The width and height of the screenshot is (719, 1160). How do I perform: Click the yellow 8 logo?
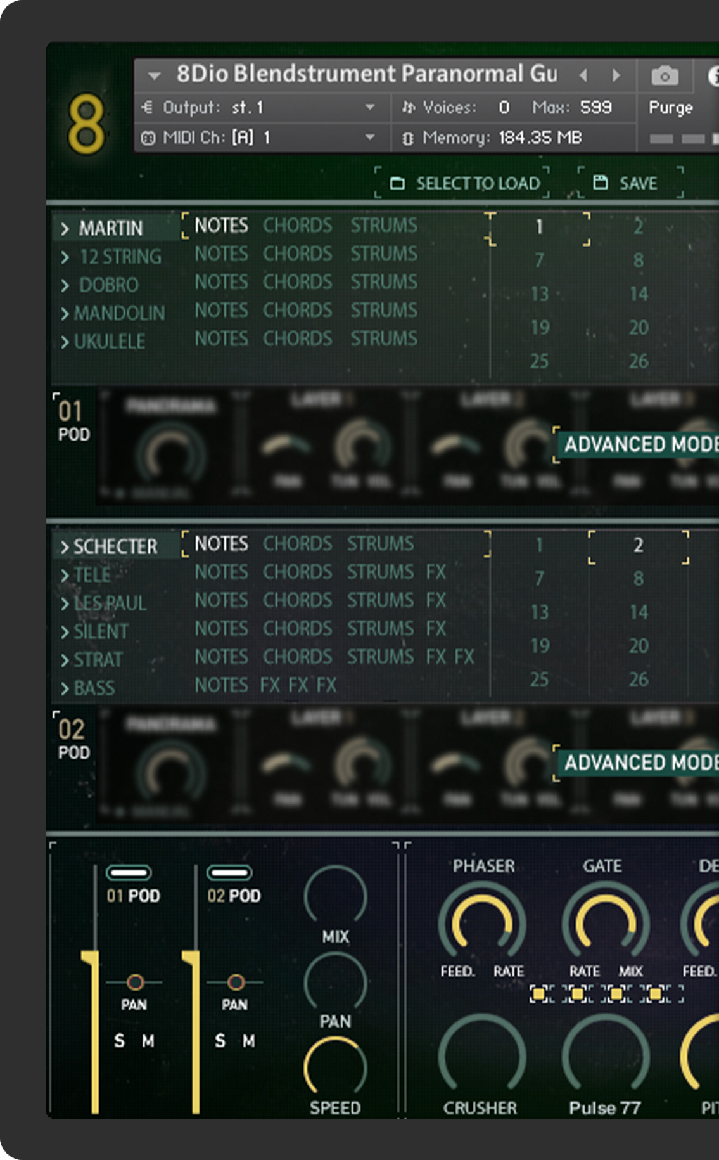coord(86,124)
